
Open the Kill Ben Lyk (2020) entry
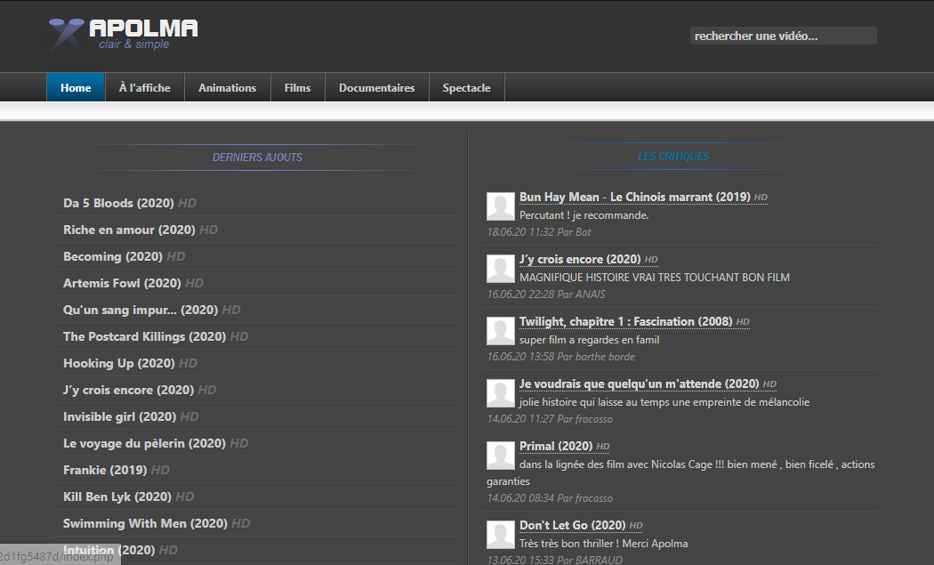(x=117, y=496)
